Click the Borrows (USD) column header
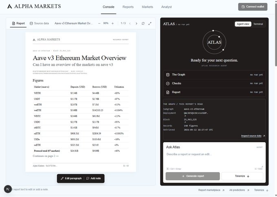 (100, 87)
